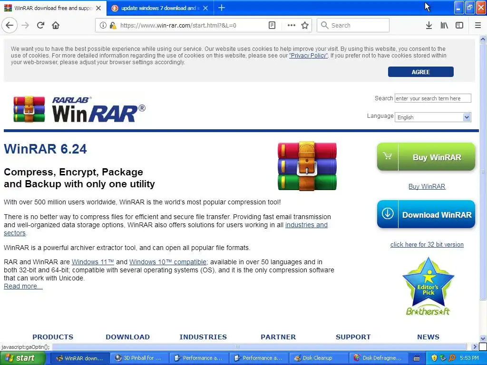
Task: Switch to the WinRAR download tab
Action: pyautogui.click(x=53, y=8)
